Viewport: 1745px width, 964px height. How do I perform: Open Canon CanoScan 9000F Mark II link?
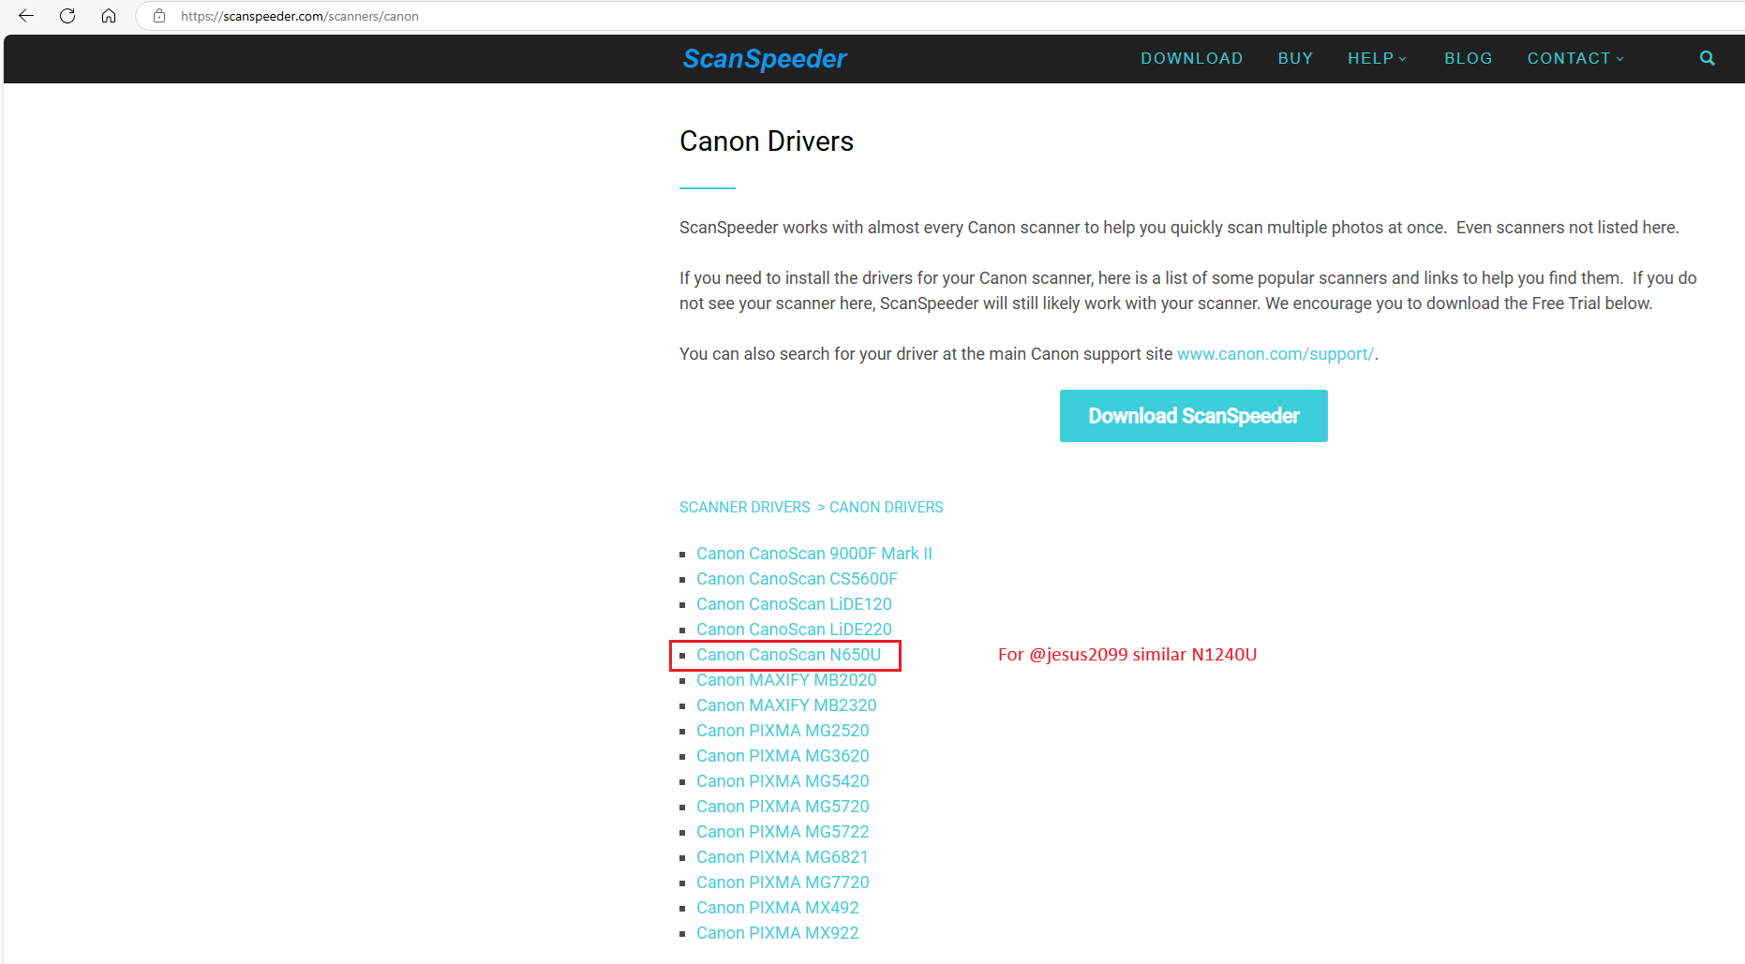pos(814,554)
